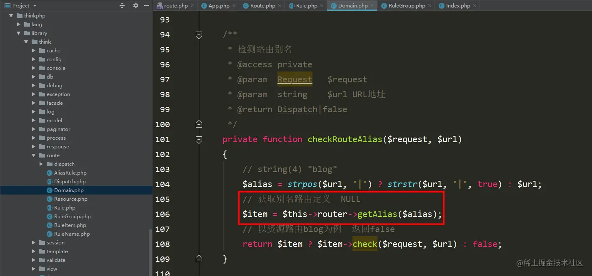Screen dimensions: 592x276
Task: Expand the console folder arrow
Action: 34,68
